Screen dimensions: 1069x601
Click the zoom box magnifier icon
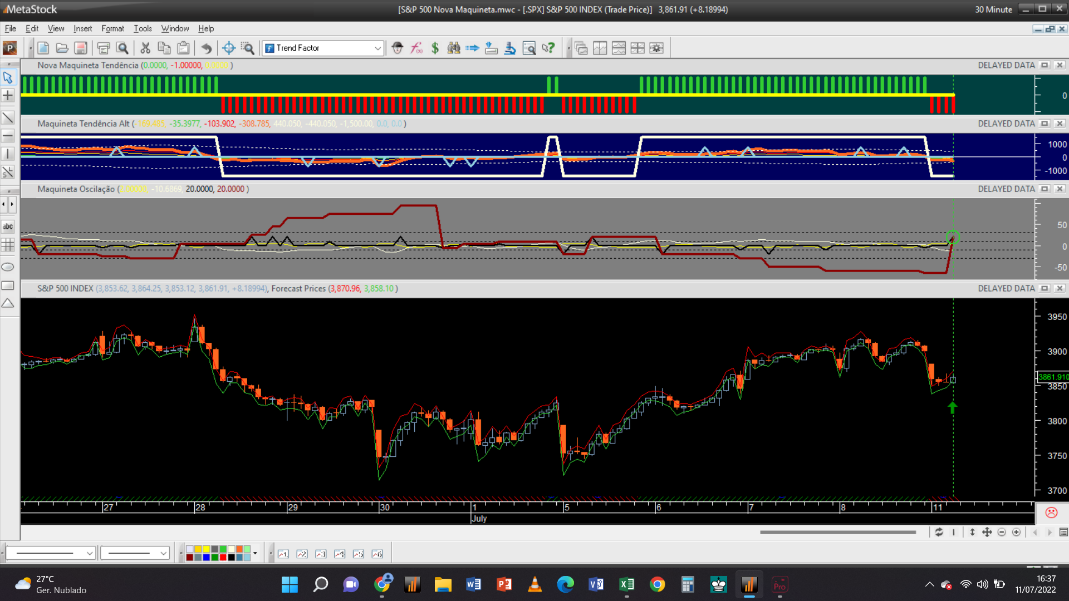(x=247, y=48)
